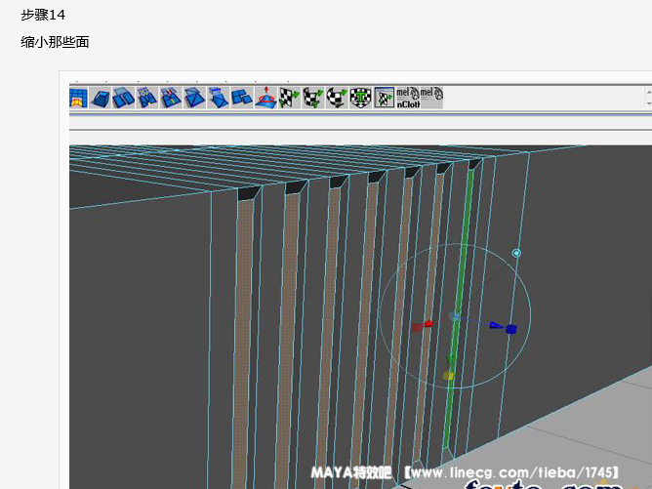Click the 步骤14 step heading text
Image resolution: width=652 pixels, height=489 pixels.
coord(43,15)
